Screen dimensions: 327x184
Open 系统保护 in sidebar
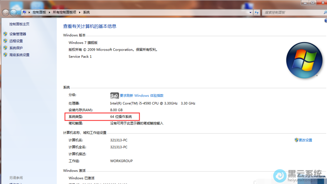(16, 48)
